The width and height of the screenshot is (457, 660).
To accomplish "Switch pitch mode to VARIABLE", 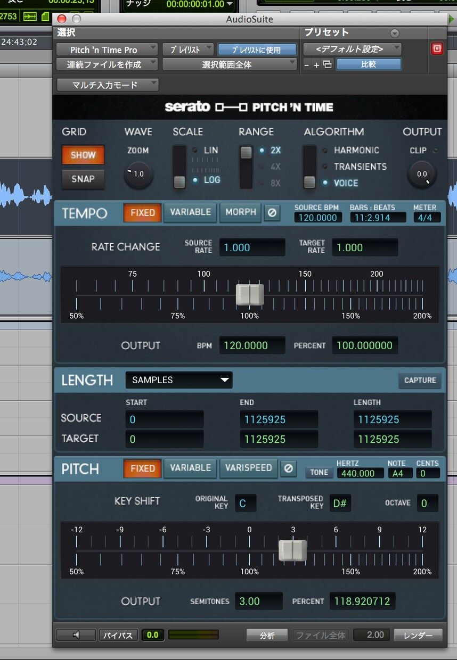I will [190, 468].
